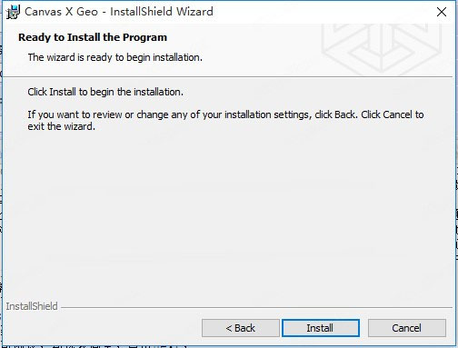458x348 pixels.
Task: Go to the previous step with Back
Action: point(241,328)
